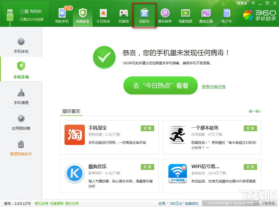Click 提交应用 in the status bar

(x=72, y=203)
